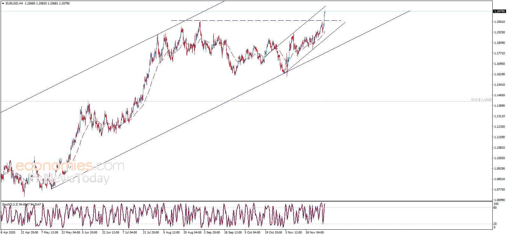Click the 18 Sep 12:00 time label
The image size is (507, 236).
233,233
